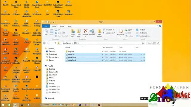The image size is (191, 107).
Task: Click History in the Open group
Action: tap(129, 36)
